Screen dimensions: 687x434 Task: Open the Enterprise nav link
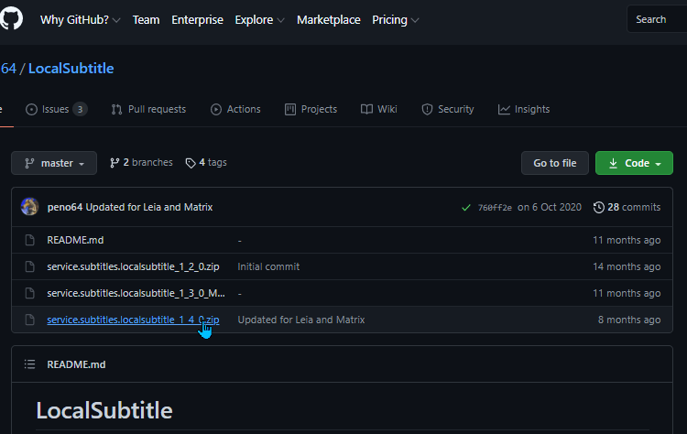[x=197, y=20]
